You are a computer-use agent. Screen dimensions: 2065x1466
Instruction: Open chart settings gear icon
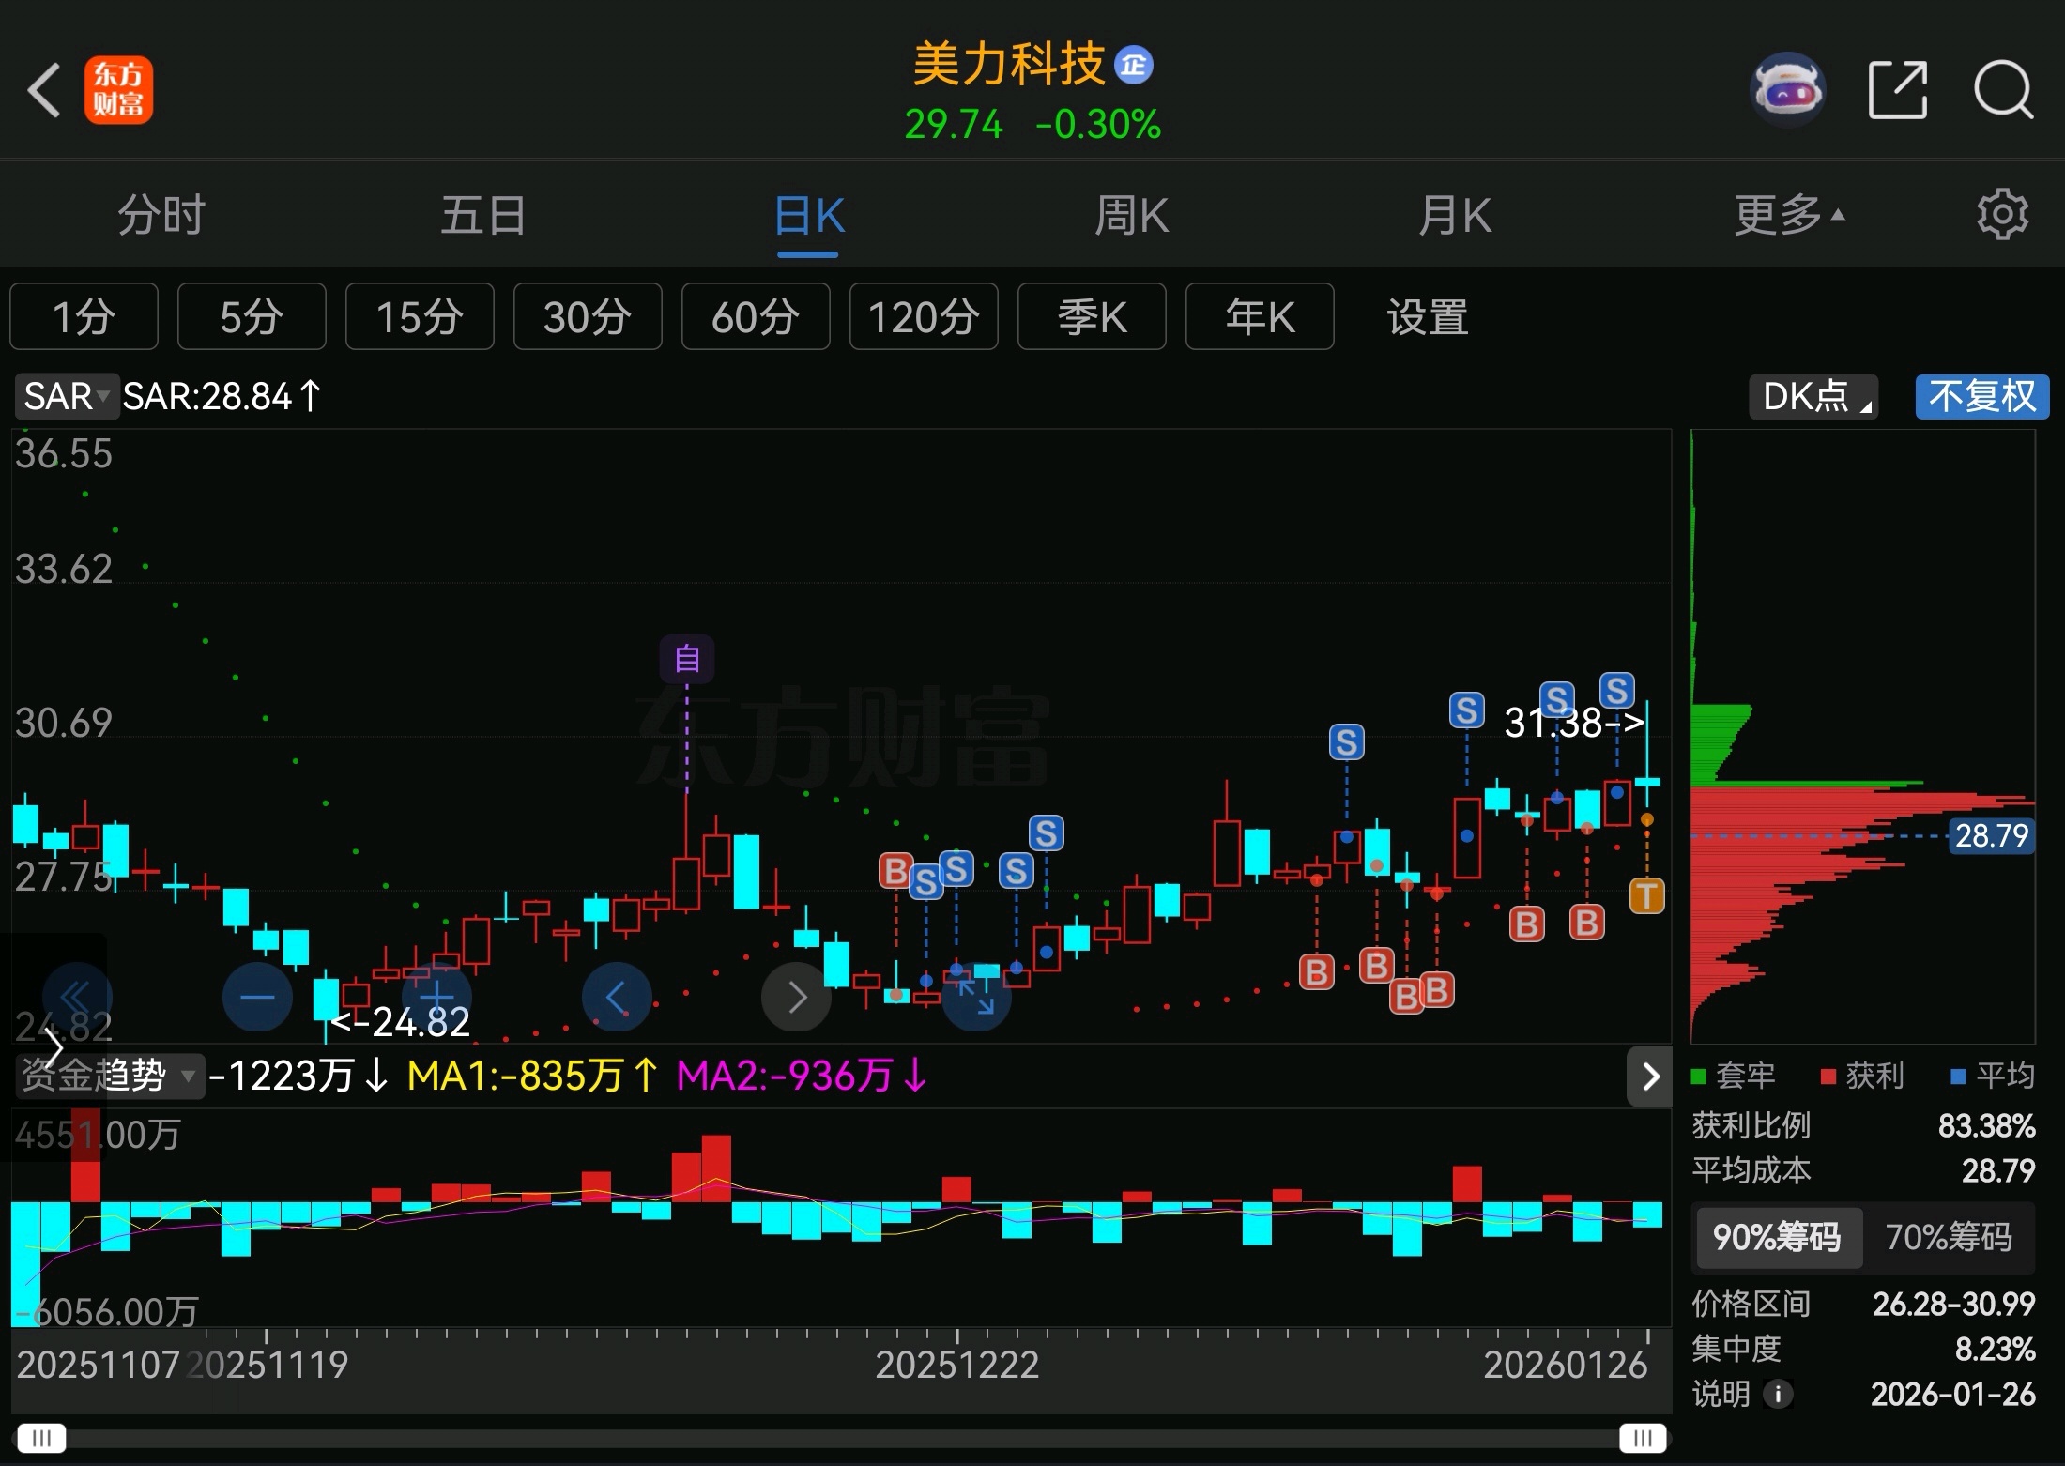coord(2001,215)
